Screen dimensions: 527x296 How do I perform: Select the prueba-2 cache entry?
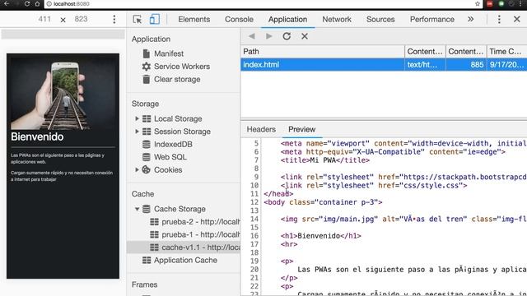pos(201,222)
